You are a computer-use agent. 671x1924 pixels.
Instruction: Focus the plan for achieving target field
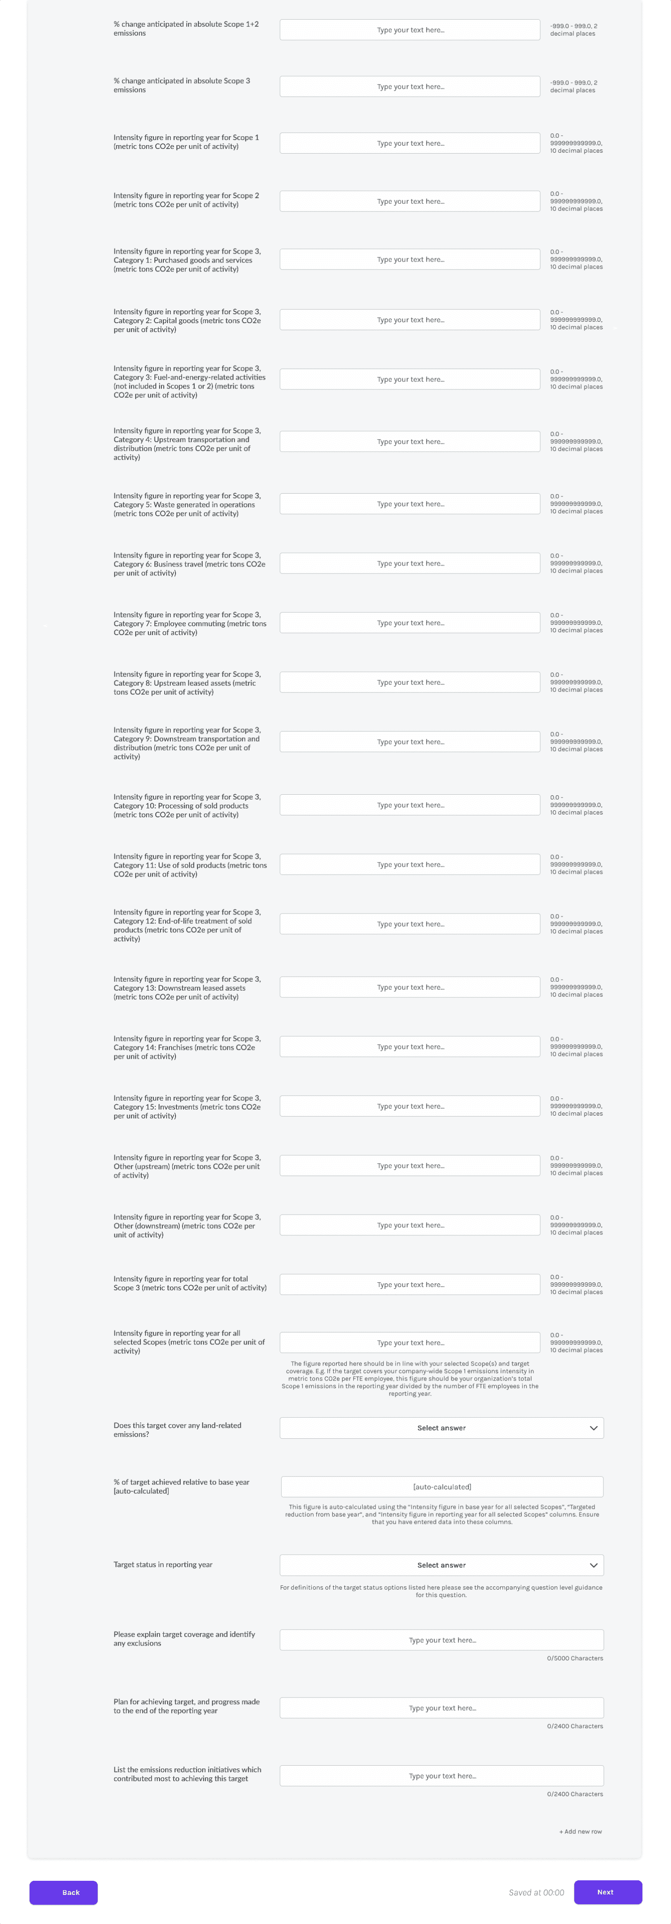441,1708
